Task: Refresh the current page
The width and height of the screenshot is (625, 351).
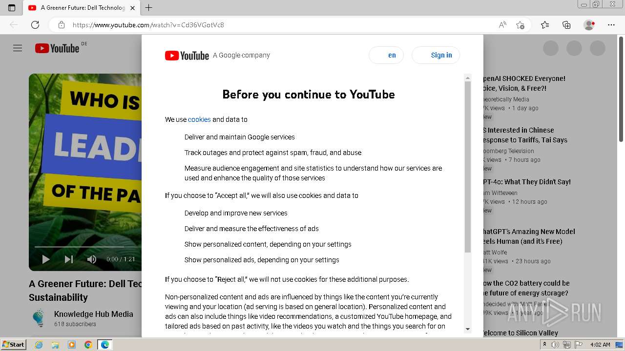Action: point(35,25)
